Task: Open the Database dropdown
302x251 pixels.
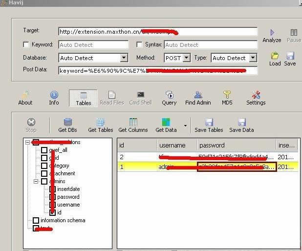Action: (x=124, y=58)
